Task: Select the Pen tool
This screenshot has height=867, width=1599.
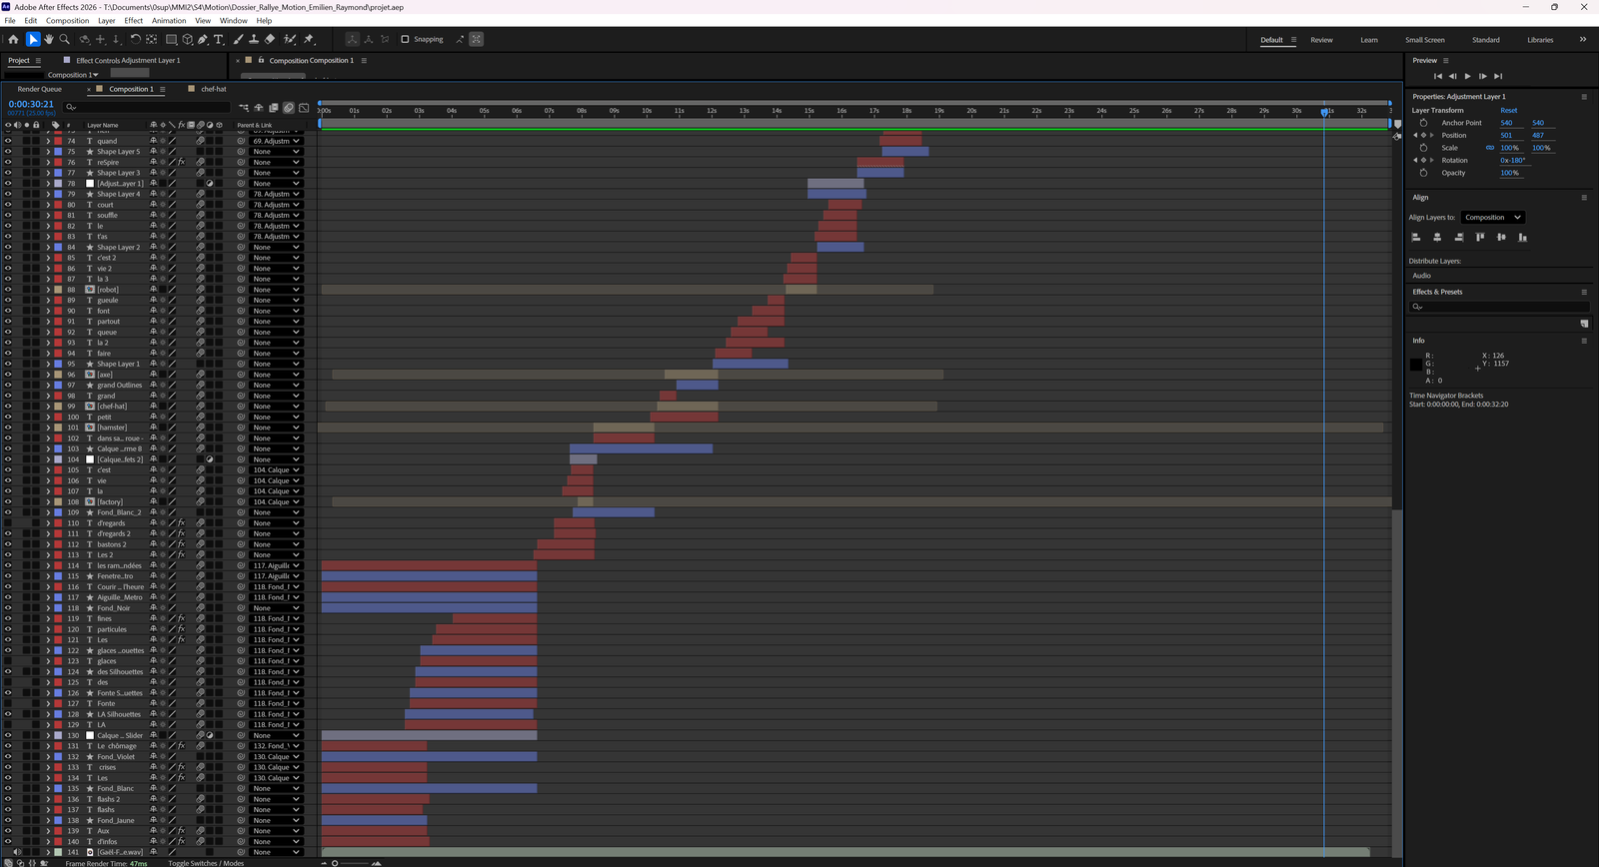Action: pyautogui.click(x=203, y=40)
